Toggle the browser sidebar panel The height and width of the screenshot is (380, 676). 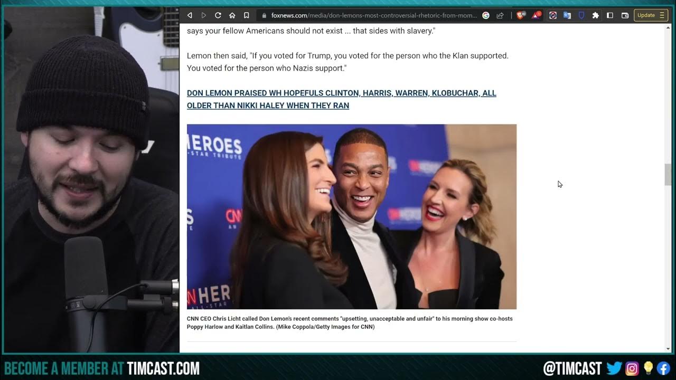coord(610,15)
